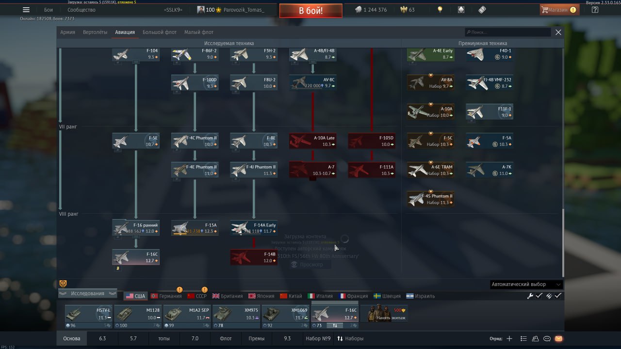Click the Просмотр preview button

[310, 264]
